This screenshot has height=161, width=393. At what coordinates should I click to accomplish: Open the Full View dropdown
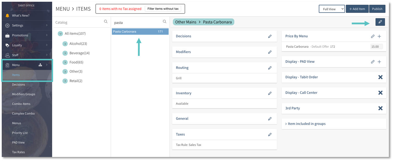point(332,9)
